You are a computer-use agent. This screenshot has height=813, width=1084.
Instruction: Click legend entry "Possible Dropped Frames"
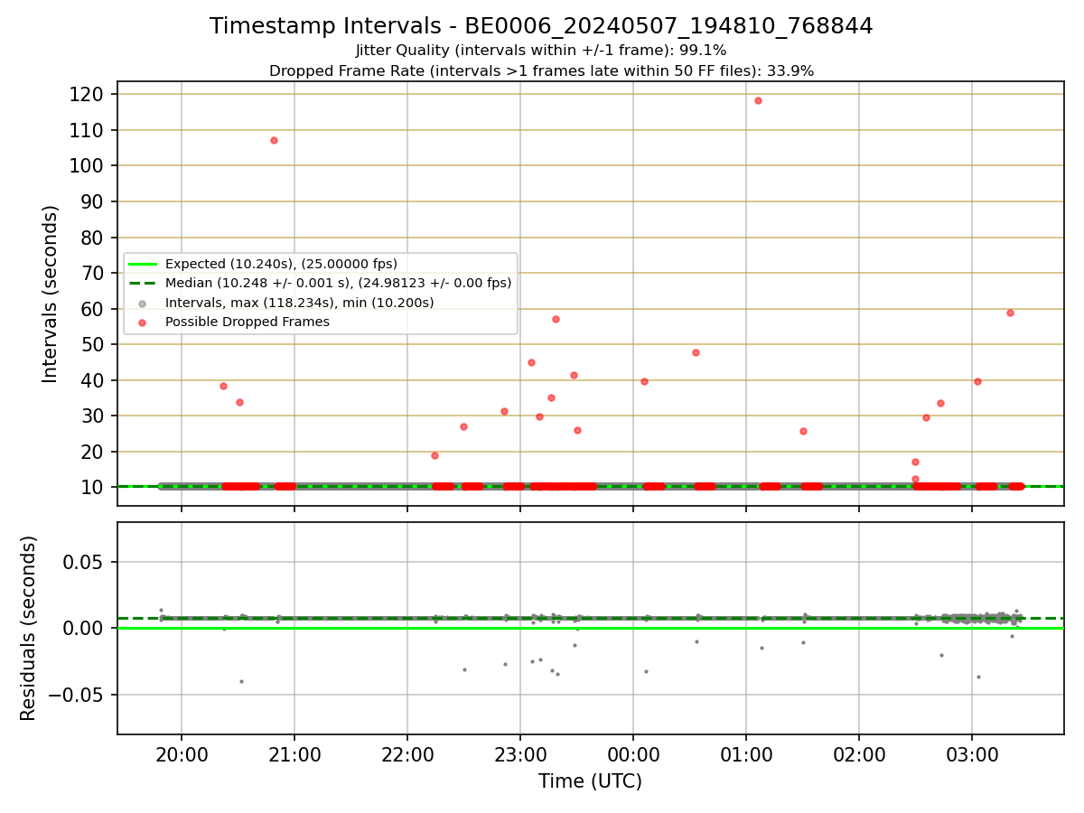248,322
